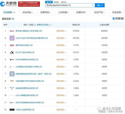Image resolution: width=125 pixels, height=114 pixels.
Task: Click 查看实际控股人 link in table header
Action: pyautogui.click(x=44, y=25)
